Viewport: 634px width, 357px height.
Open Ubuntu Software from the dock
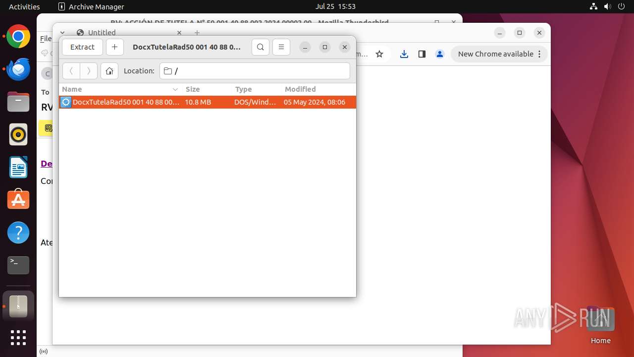pyautogui.click(x=18, y=200)
